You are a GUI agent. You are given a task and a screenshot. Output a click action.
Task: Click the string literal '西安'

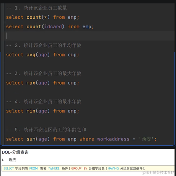coord(146,139)
